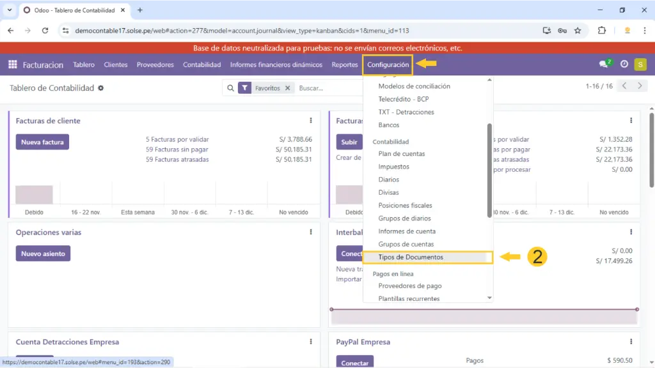
Task: Open the conversations icon with badge 7
Action: (x=604, y=65)
